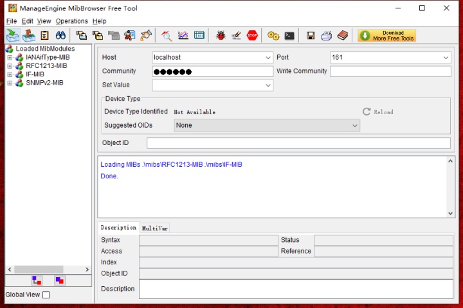Image resolution: width=463 pixels, height=308 pixels.
Task: Open the Operations menu
Action: tap(72, 21)
